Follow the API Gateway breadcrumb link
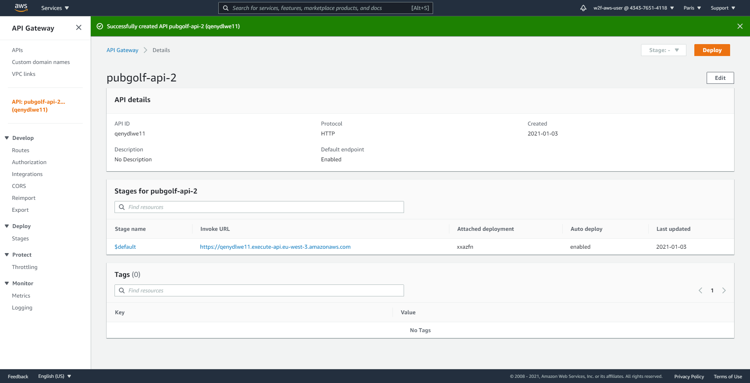 (122, 50)
